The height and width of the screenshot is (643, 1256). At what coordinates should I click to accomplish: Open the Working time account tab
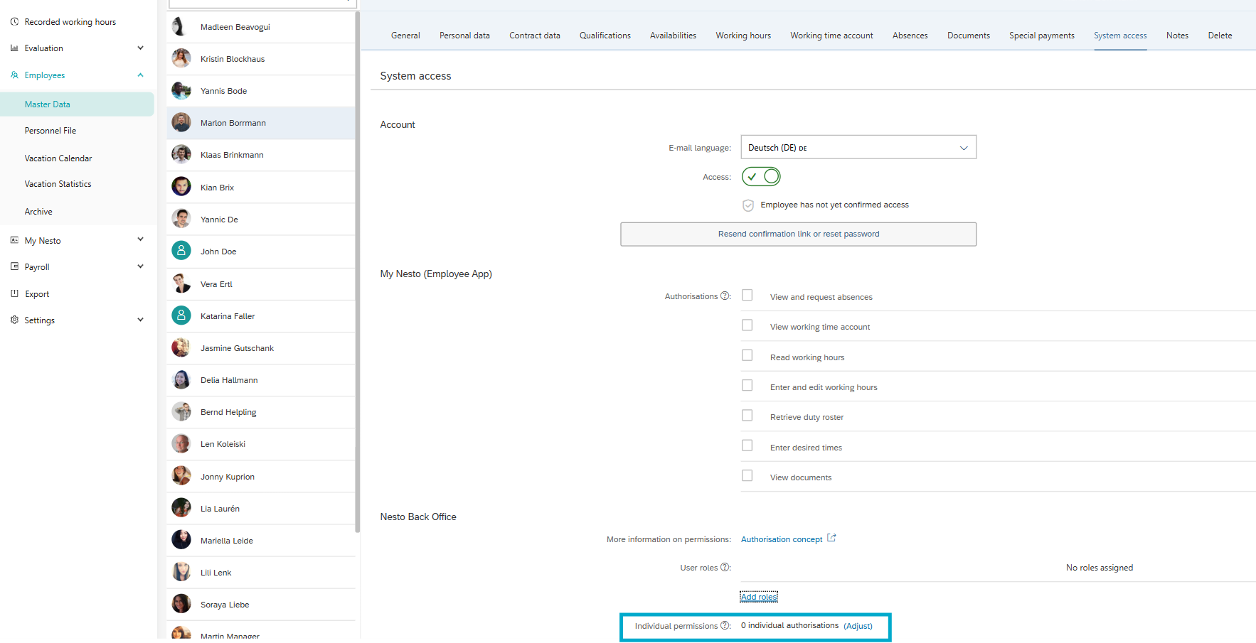tap(831, 36)
